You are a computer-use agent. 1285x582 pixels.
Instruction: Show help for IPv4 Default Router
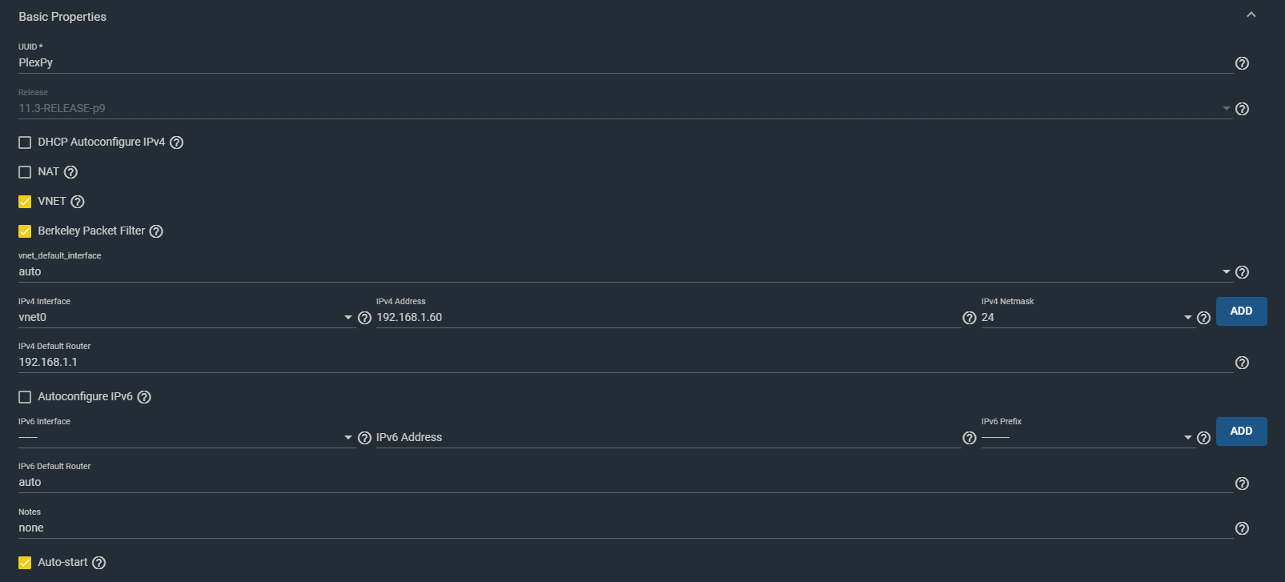point(1242,363)
